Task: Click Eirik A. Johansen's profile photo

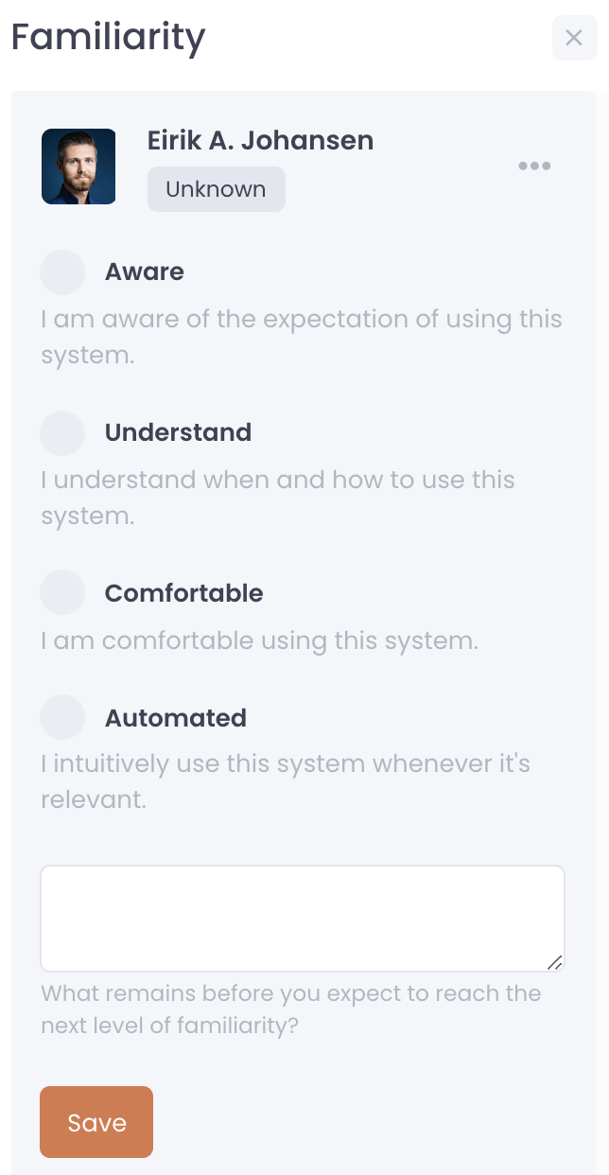Action: [x=78, y=167]
